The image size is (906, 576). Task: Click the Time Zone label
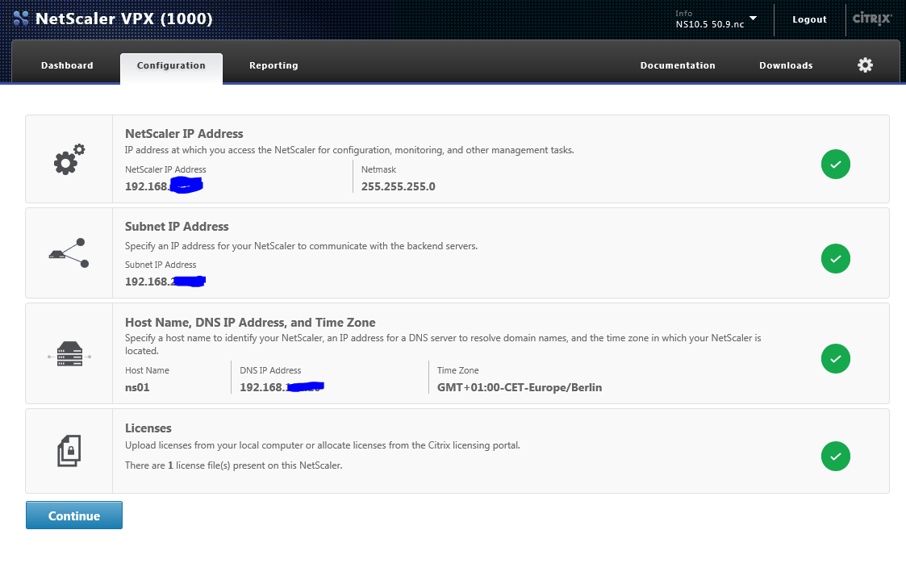click(457, 370)
